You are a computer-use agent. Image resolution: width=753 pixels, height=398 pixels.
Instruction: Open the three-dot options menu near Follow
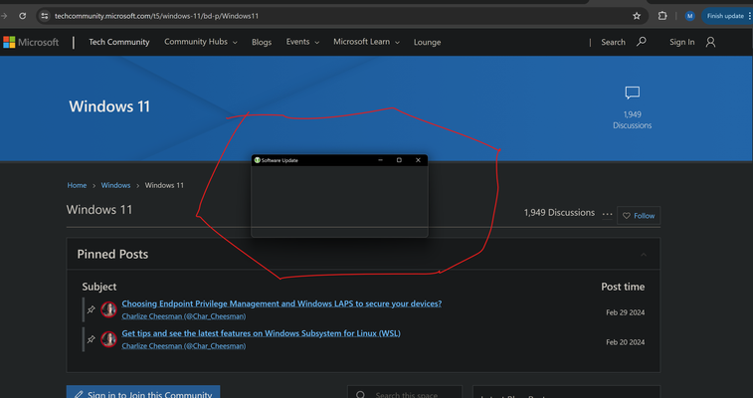point(607,214)
